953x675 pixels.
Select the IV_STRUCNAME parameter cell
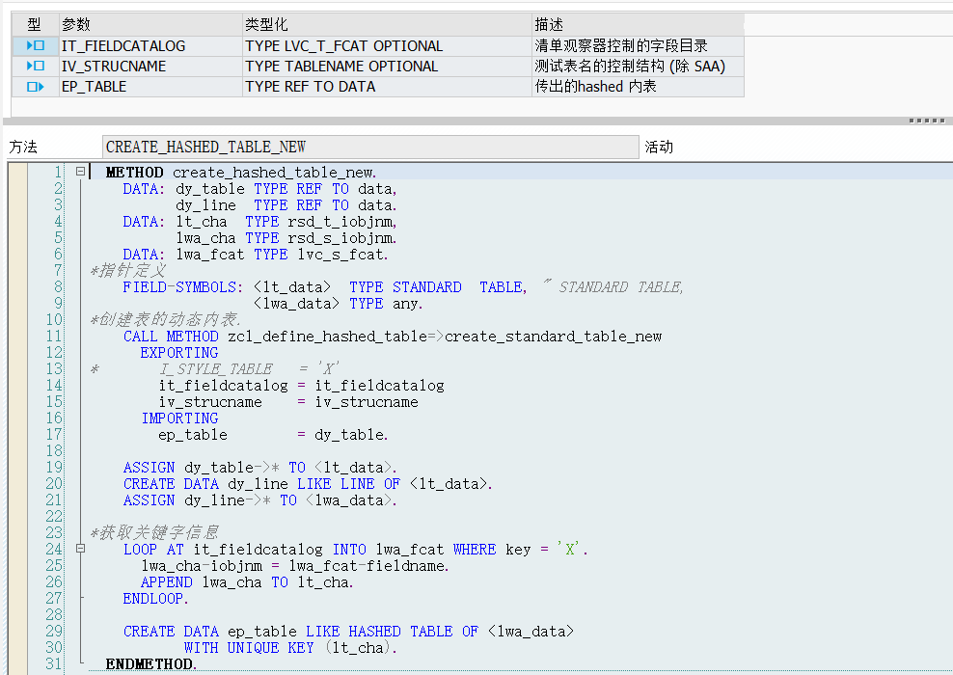tap(150, 67)
